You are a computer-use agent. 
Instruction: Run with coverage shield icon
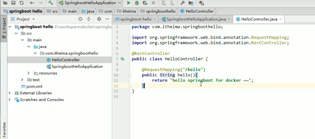(145, 3)
